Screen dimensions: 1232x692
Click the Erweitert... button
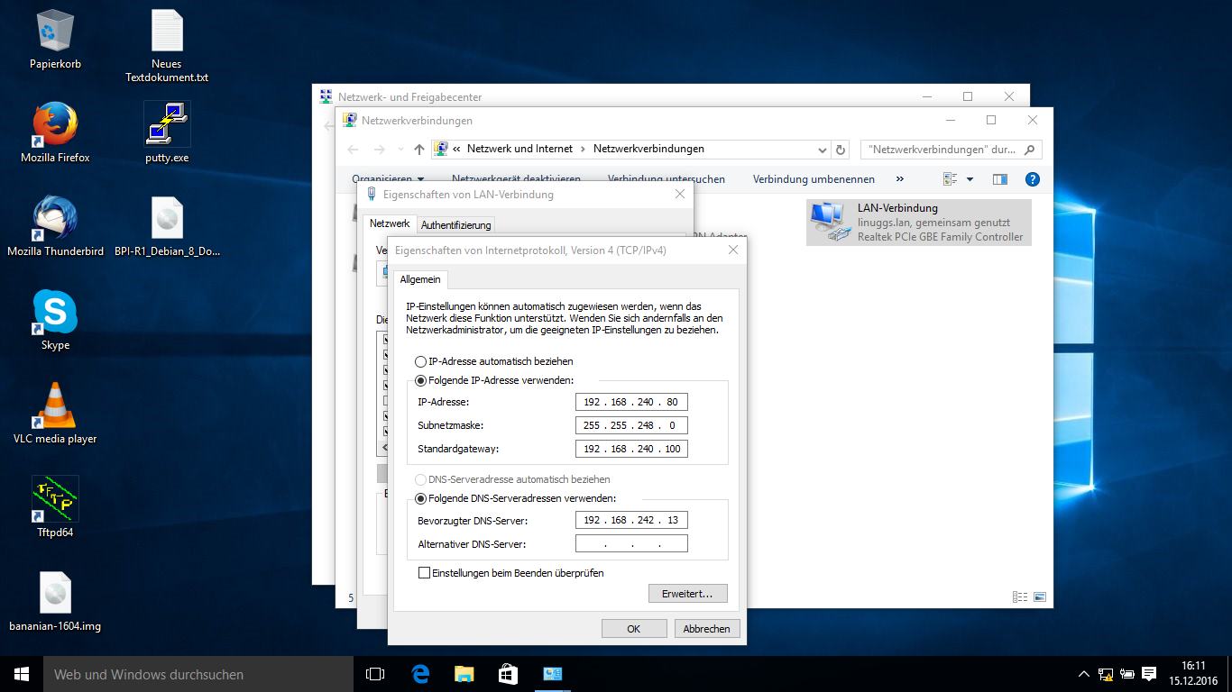click(687, 594)
